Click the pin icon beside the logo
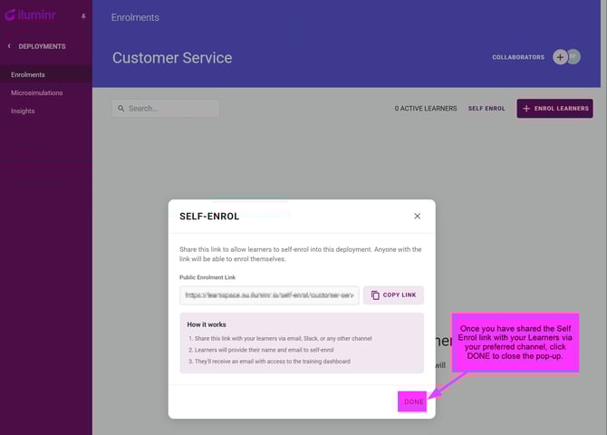Viewport: 607px width, 435px height. (83, 16)
